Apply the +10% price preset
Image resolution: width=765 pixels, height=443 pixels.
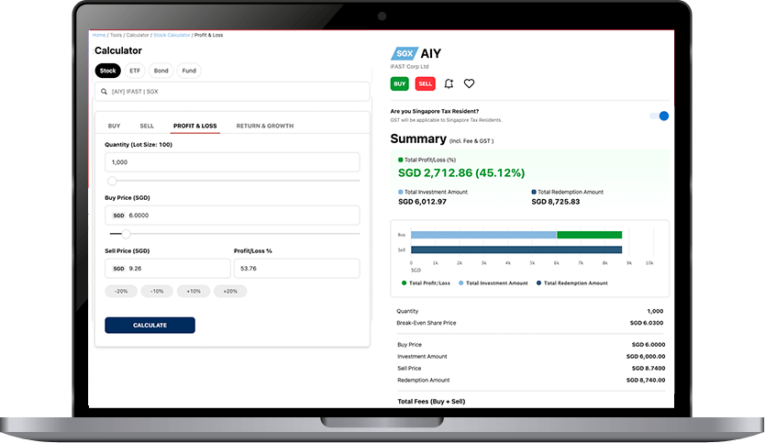point(194,292)
